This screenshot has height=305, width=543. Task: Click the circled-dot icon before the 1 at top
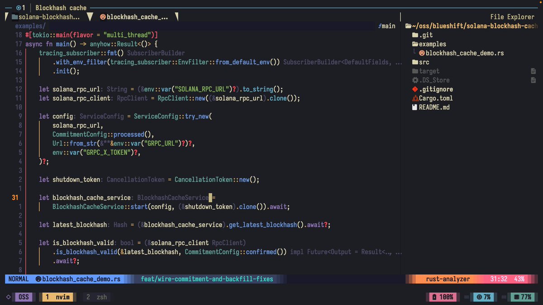19,8
